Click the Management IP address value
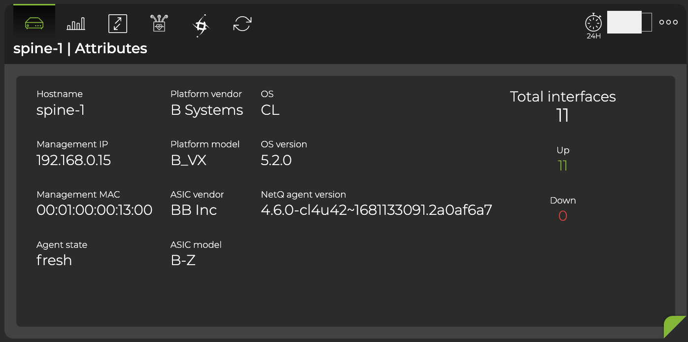Image resolution: width=688 pixels, height=342 pixels. (x=73, y=160)
